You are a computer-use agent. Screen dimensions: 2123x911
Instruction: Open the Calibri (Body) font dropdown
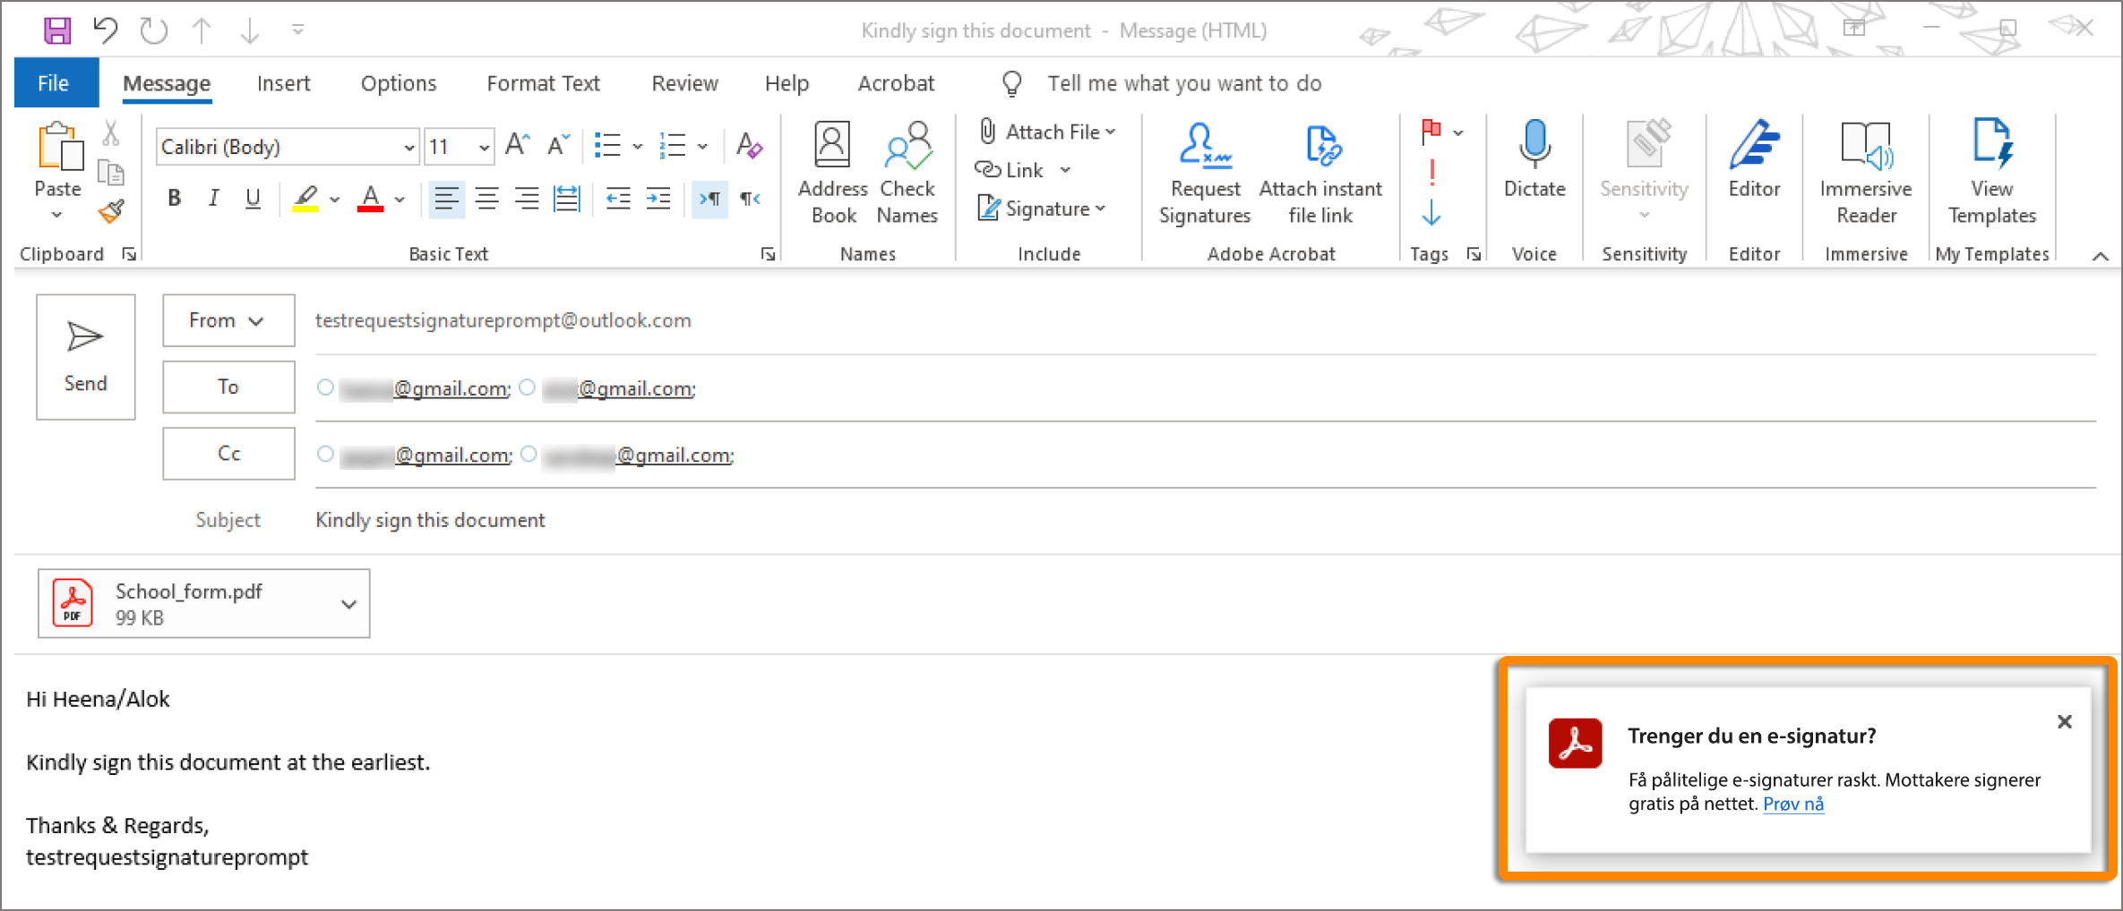(408, 147)
